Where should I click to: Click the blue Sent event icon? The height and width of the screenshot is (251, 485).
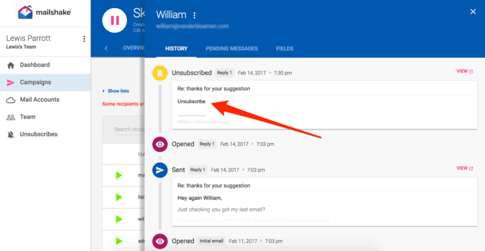pyautogui.click(x=160, y=170)
